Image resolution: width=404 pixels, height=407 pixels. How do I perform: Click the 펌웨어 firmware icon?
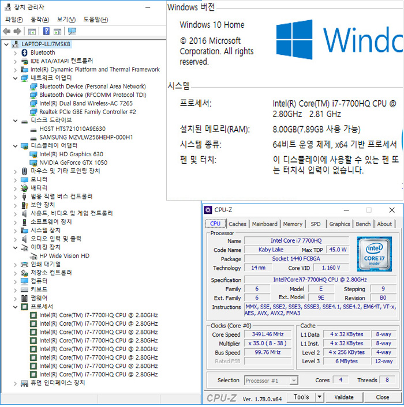point(24,298)
